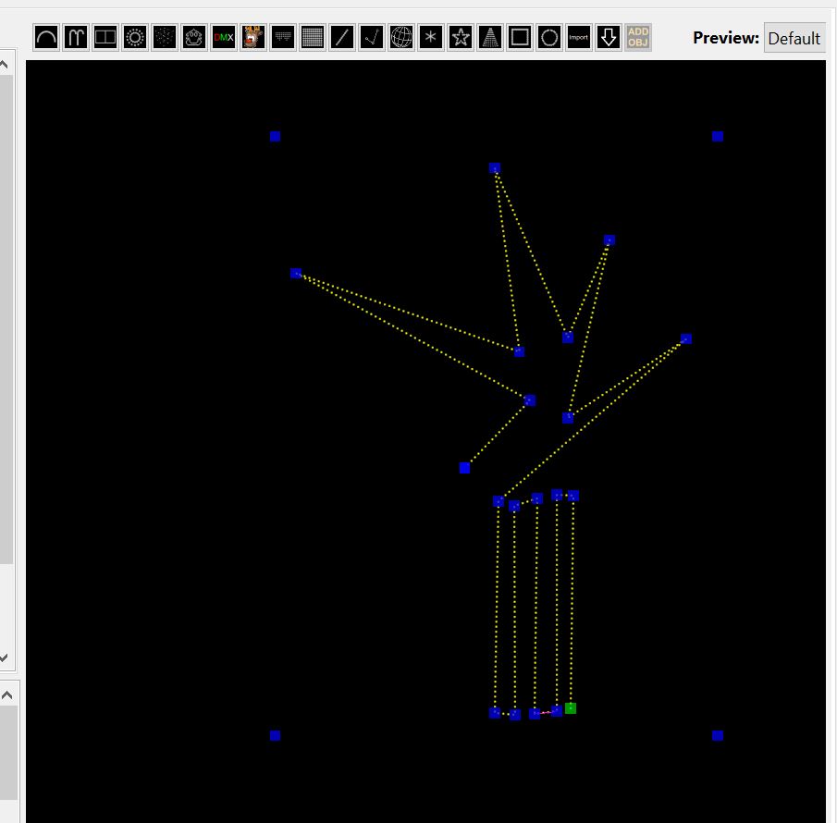Open the Preview dropdown showing Default
837x823 pixels.
click(794, 38)
